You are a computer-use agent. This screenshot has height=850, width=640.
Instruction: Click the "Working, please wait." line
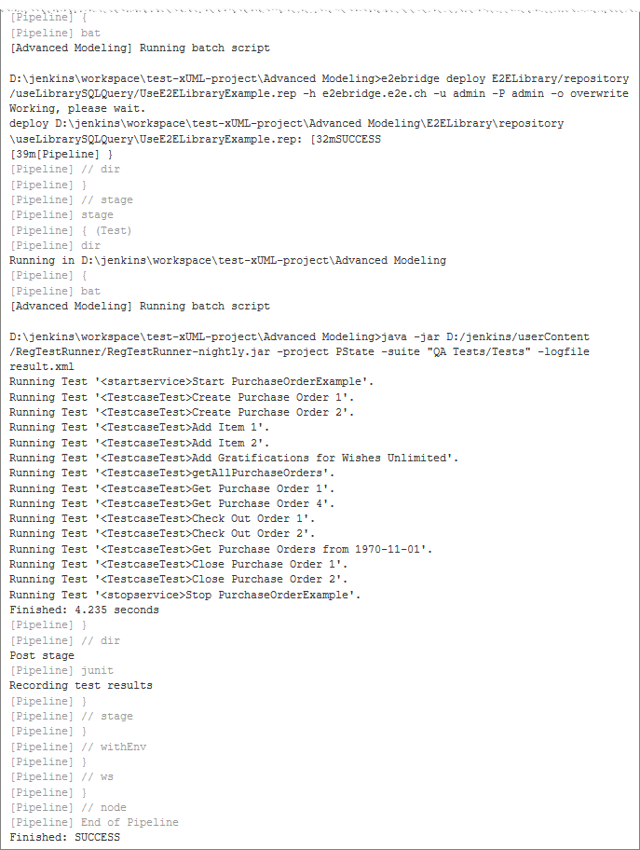[74, 108]
